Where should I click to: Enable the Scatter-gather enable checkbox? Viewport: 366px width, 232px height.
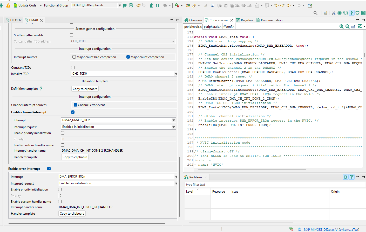click(x=72, y=35)
